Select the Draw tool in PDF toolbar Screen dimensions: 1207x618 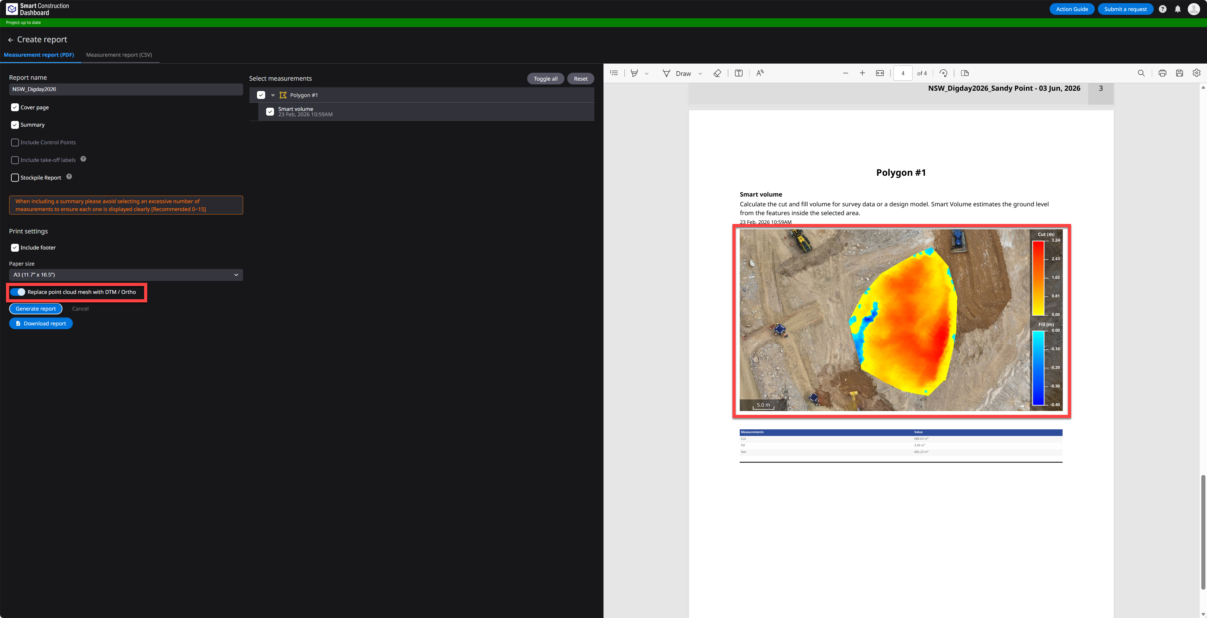tap(677, 73)
